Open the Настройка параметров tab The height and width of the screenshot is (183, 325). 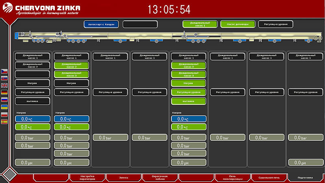pos(87,178)
